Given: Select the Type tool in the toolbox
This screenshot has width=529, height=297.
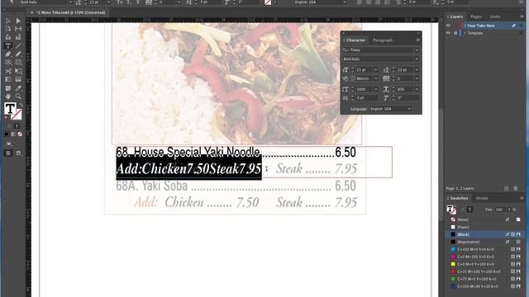Looking at the screenshot, I should [8, 46].
